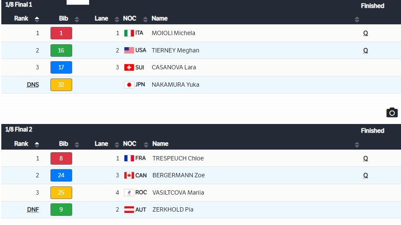Click the Q mark for TIERNEY Meghan

tap(365, 50)
